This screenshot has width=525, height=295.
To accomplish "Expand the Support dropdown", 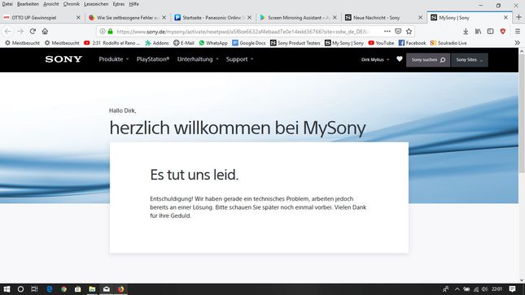I will tap(239, 59).
